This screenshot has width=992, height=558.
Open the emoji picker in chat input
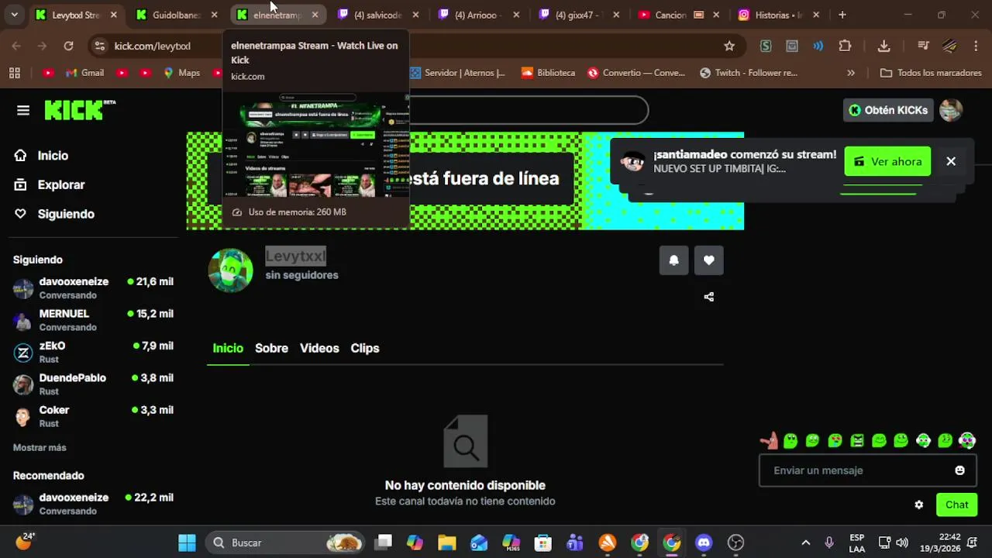tap(959, 470)
